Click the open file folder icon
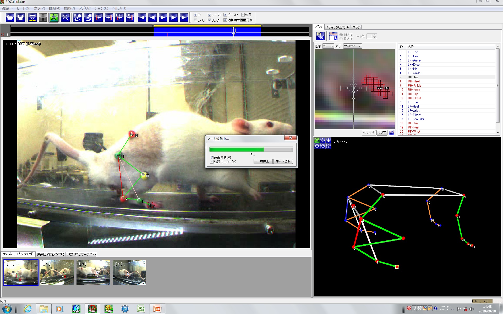 coord(10,18)
